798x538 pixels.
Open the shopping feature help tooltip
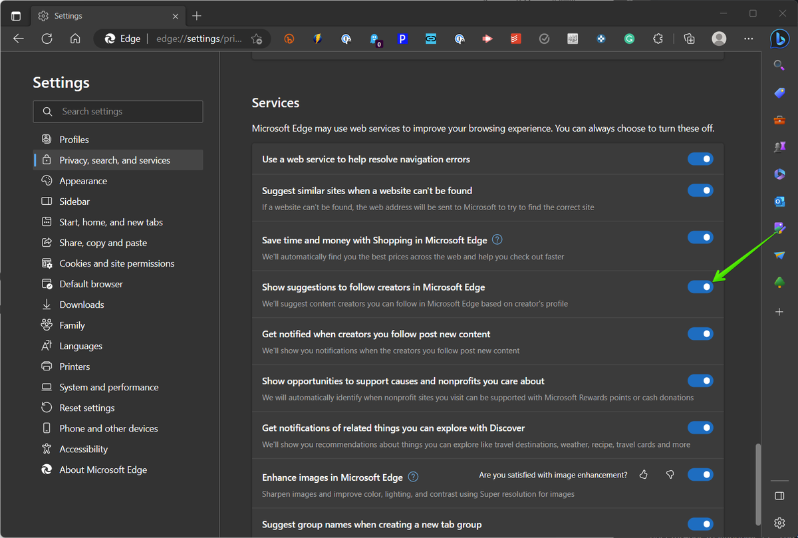tap(497, 239)
